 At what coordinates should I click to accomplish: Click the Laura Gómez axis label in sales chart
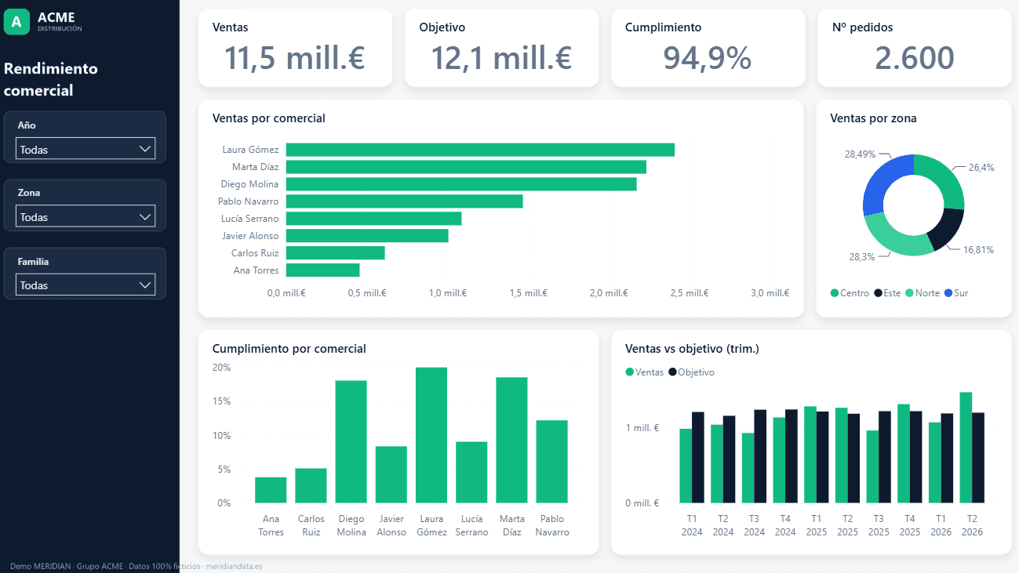[250, 150]
